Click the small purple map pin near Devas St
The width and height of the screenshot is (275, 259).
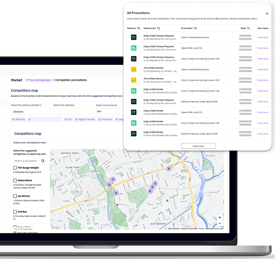[167, 201]
